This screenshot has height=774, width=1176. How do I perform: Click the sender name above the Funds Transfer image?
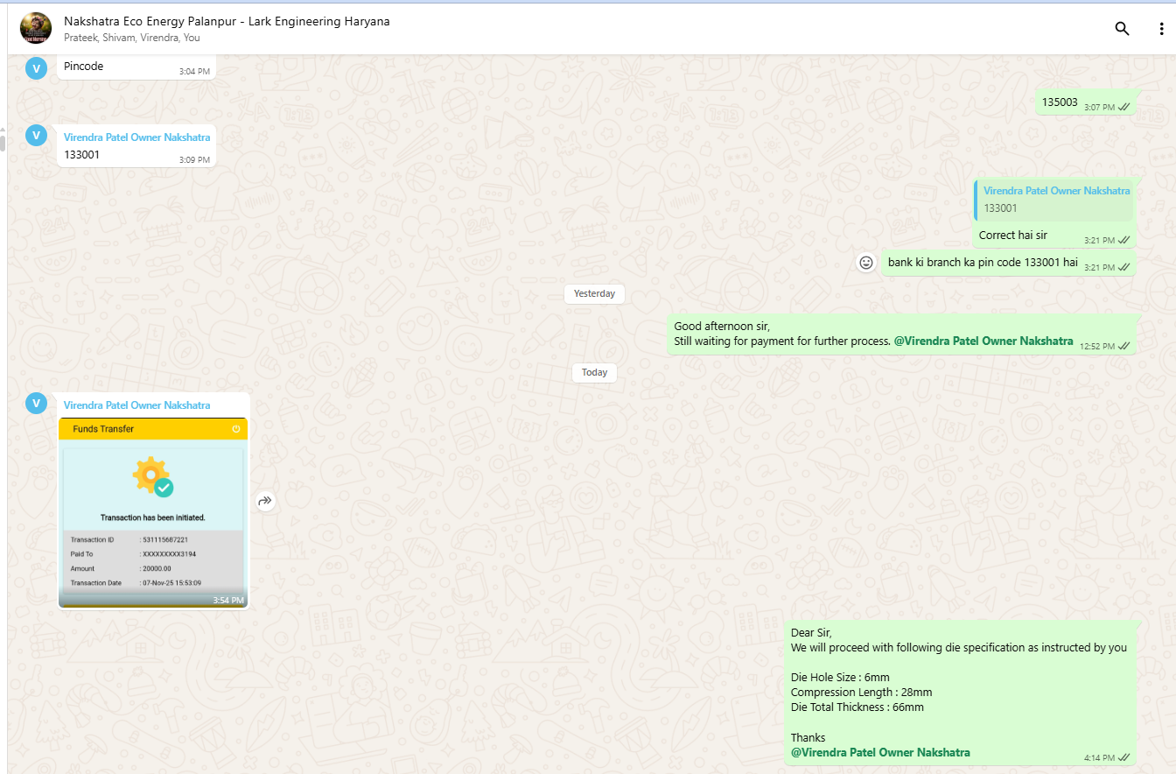click(136, 405)
